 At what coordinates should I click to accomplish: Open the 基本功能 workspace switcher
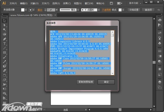point(135,3)
